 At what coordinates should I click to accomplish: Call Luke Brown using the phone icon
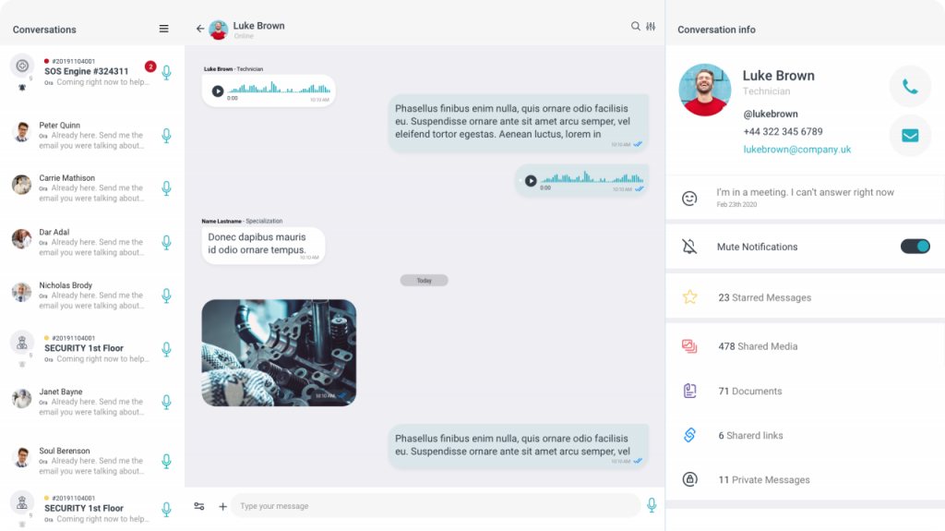(910, 87)
